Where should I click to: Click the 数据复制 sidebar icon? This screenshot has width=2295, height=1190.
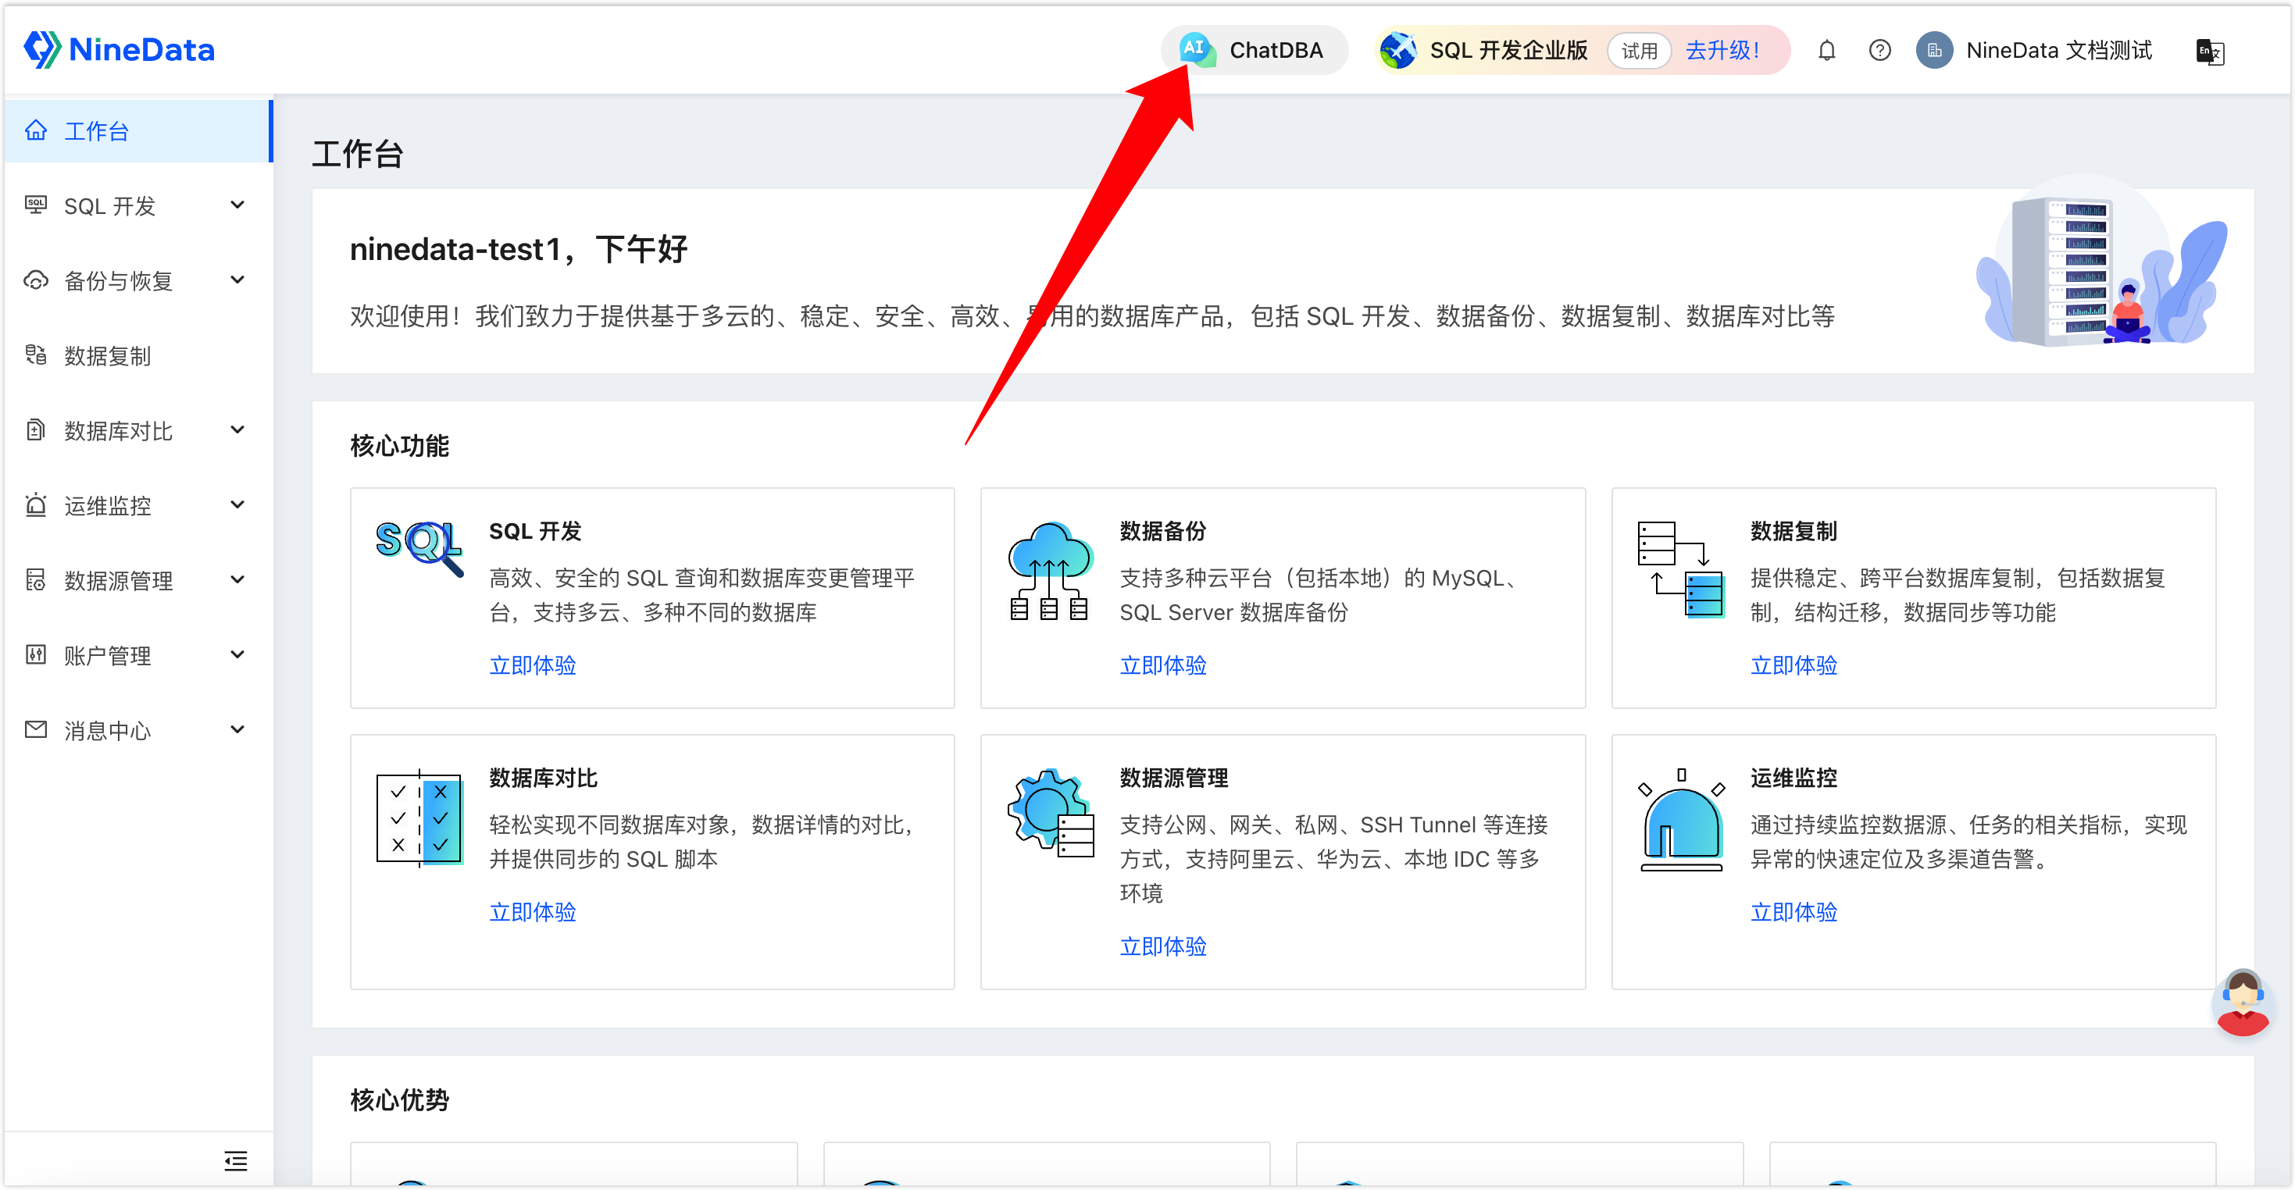[36, 355]
